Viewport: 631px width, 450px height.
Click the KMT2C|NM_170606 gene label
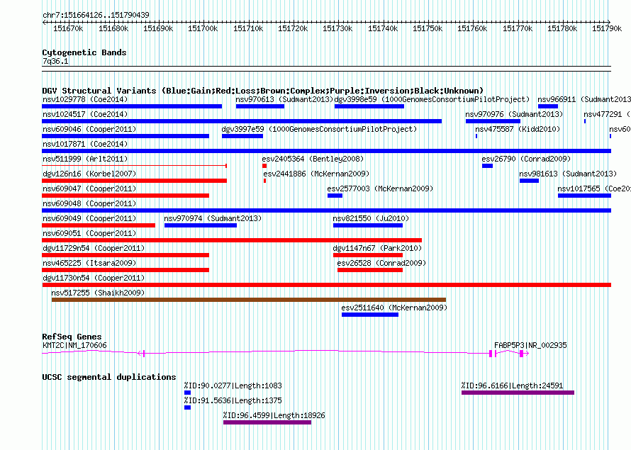pos(74,345)
